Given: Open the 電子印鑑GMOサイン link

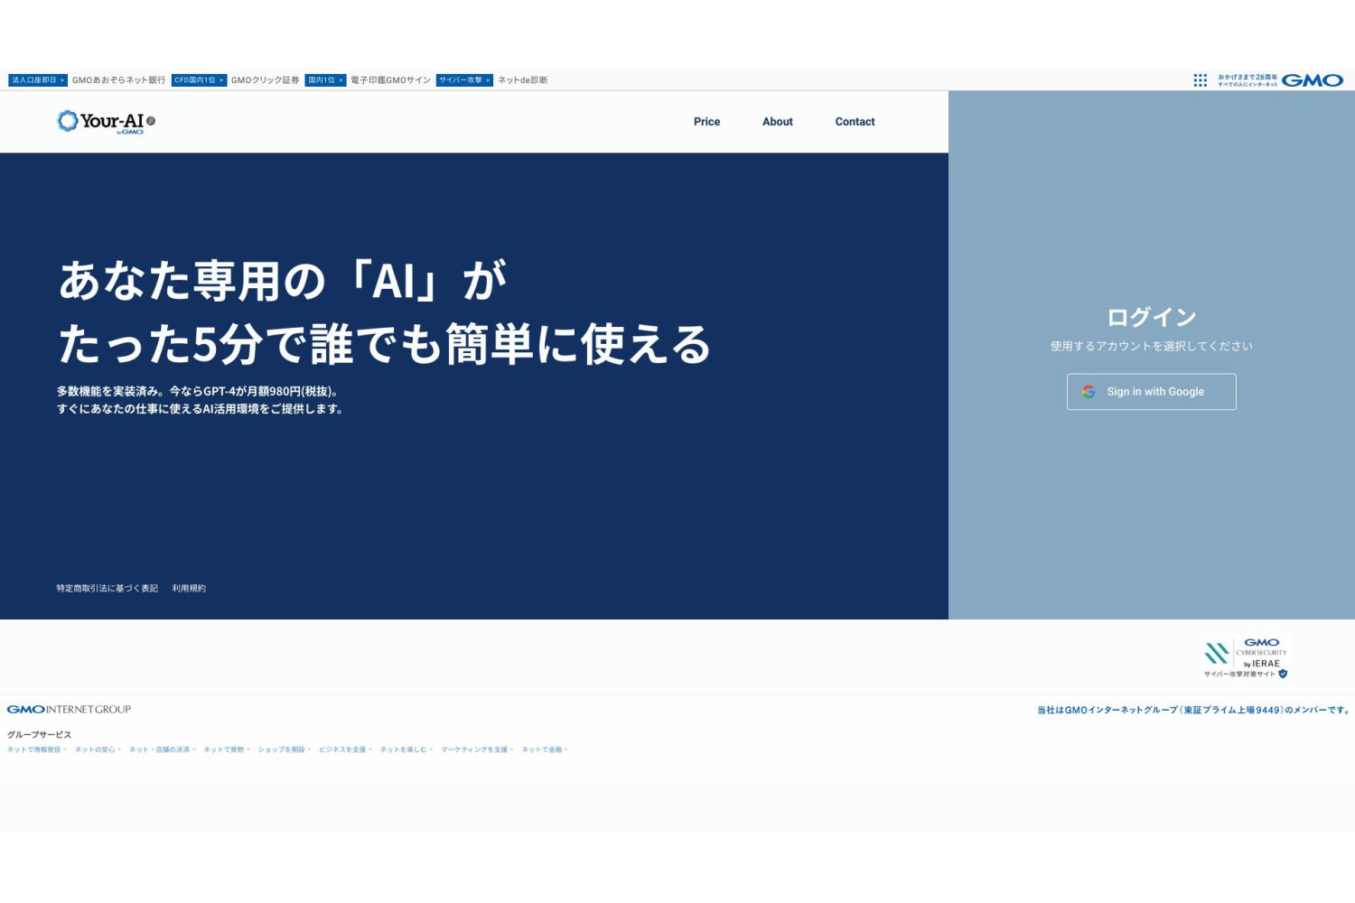Looking at the screenshot, I should [x=390, y=80].
